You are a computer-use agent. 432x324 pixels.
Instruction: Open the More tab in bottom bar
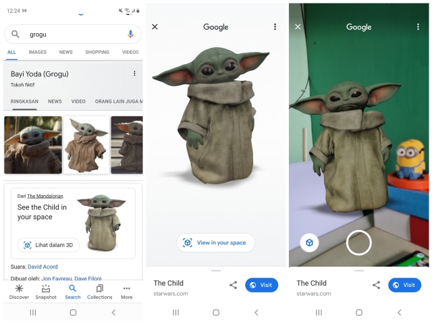click(x=127, y=292)
